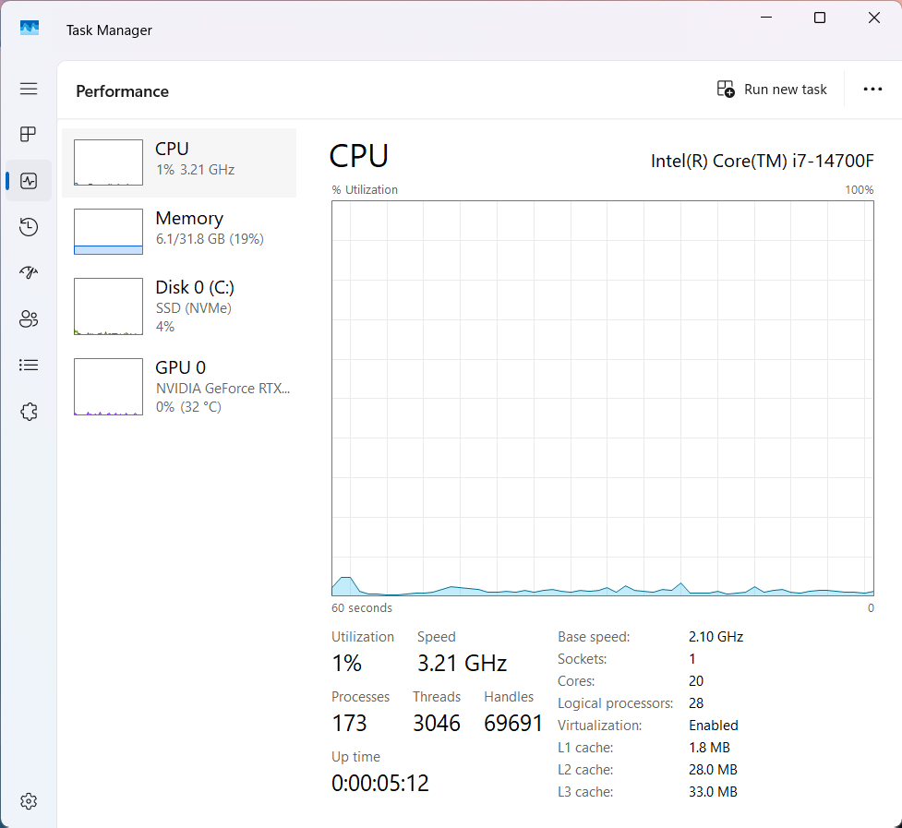Open the App history page icon
902x828 pixels.
(29, 227)
